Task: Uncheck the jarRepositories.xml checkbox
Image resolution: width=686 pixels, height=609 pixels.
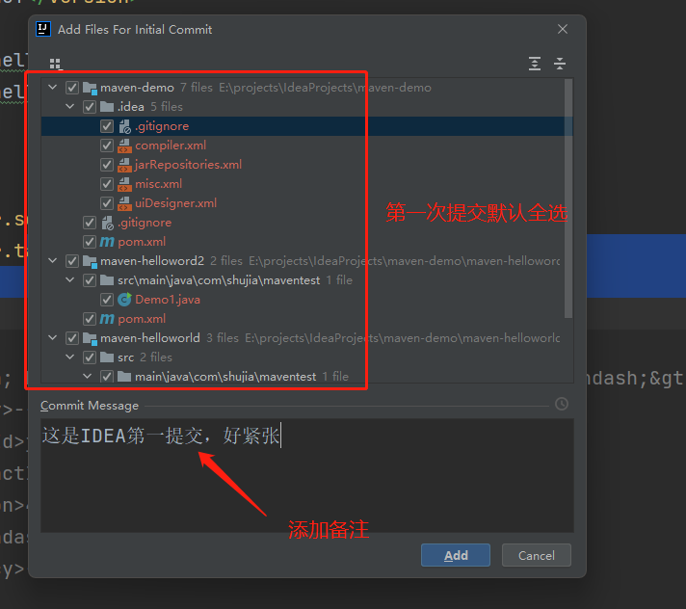Action: click(x=107, y=165)
